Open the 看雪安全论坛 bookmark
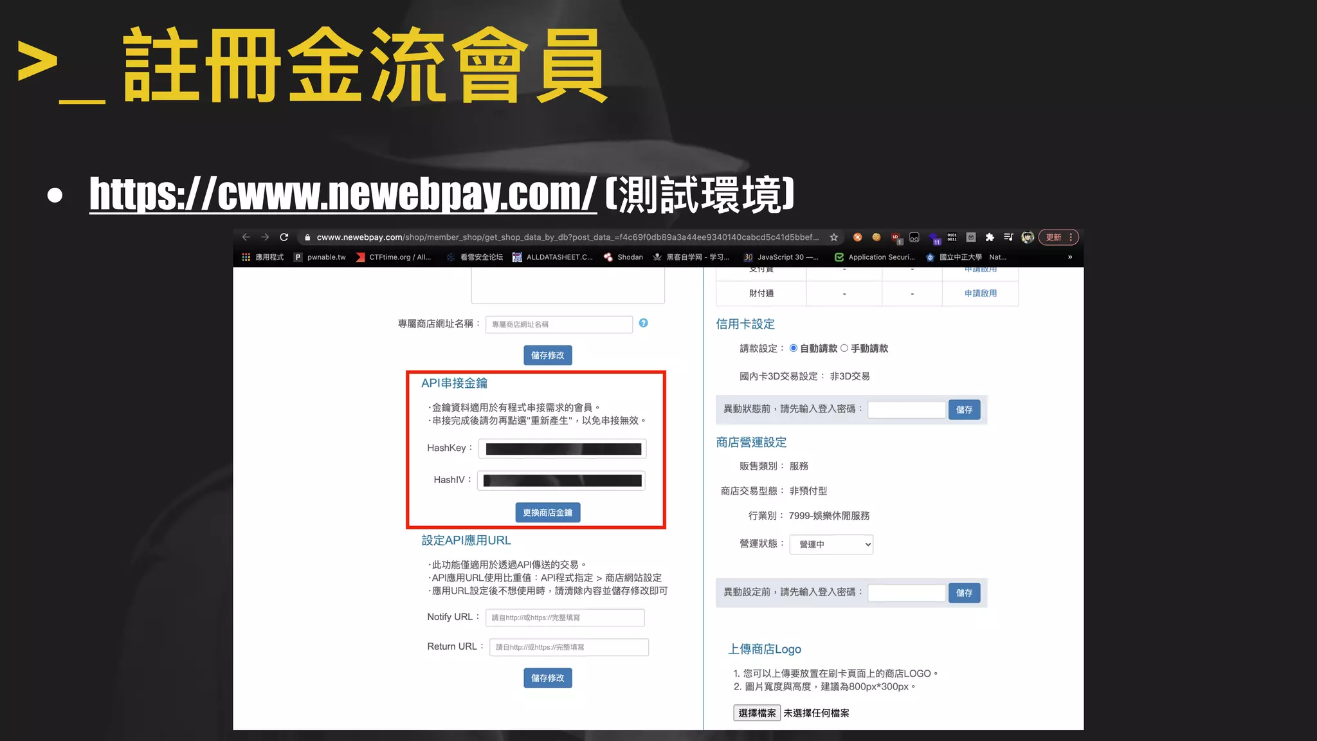The width and height of the screenshot is (1317, 741). pos(475,257)
